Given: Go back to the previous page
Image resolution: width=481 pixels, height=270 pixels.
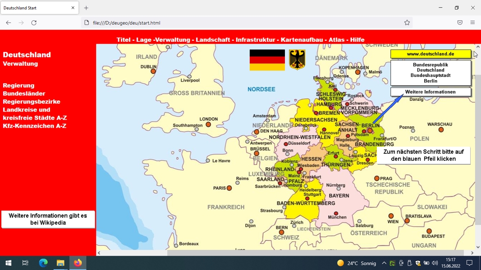Looking at the screenshot, I should coord(8,22).
